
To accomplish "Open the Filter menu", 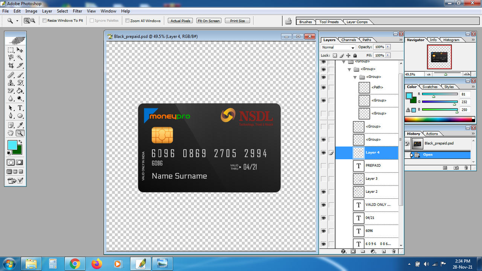I will pos(78,11).
